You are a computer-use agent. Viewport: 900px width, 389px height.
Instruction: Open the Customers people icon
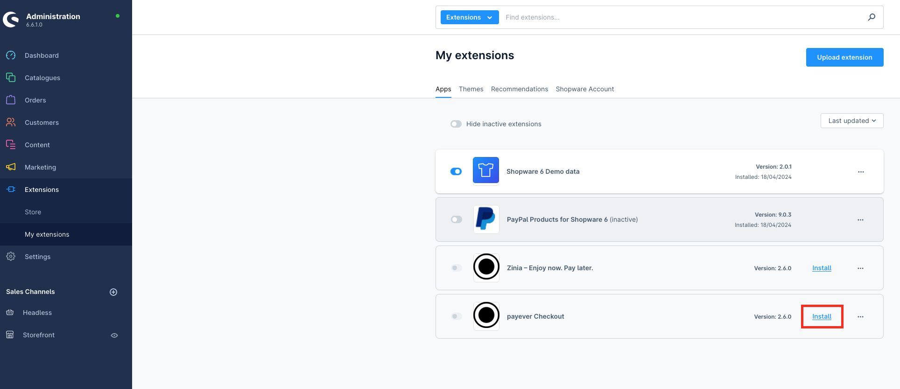[x=11, y=122]
